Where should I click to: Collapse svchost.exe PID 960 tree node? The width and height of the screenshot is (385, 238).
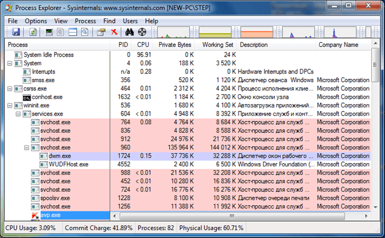27,148
